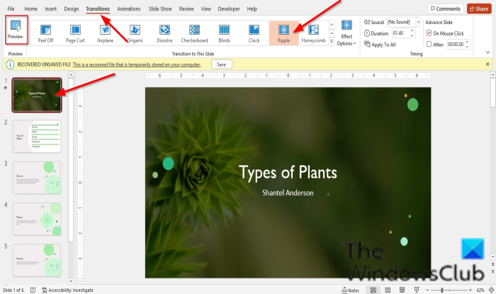Click Save on the recovered file bar
Image resolution: width=496 pixels, height=294 pixels.
click(x=222, y=64)
